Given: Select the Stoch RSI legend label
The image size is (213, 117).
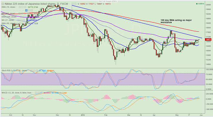Looking at the screenshot, I should [14, 71].
